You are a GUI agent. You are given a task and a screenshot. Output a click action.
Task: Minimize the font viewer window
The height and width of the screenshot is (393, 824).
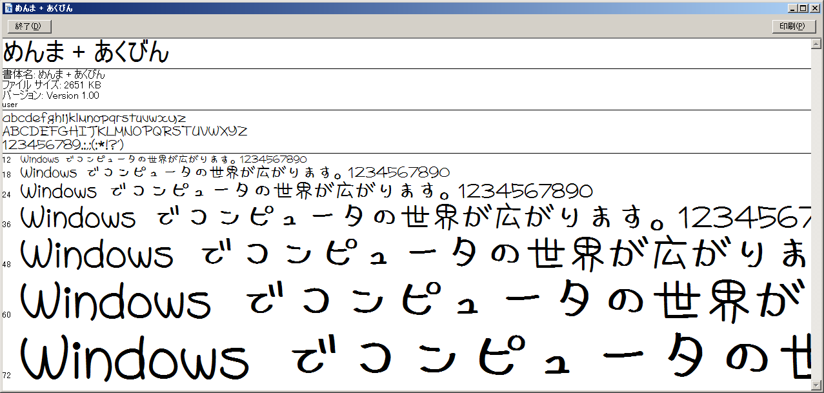[x=792, y=8]
